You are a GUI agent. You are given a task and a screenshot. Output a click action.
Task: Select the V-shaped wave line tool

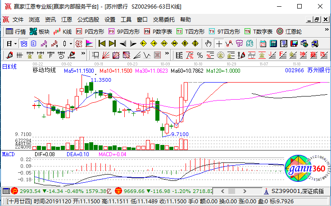pos(147,55)
